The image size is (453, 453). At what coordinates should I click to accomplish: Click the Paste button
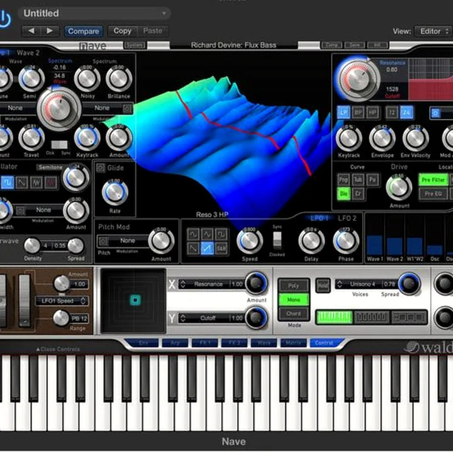pos(152,31)
